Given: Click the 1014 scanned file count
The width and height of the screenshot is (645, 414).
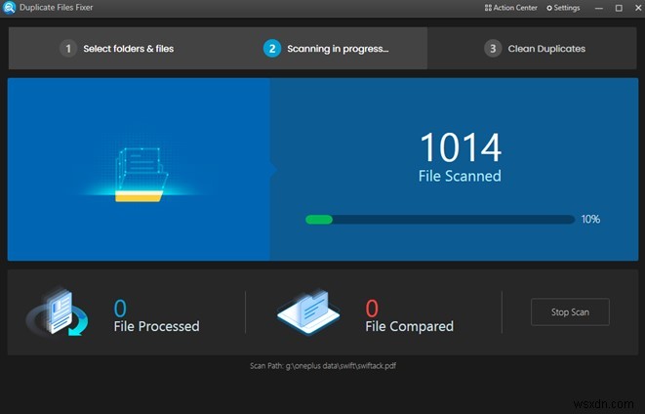Looking at the screenshot, I should click(461, 147).
